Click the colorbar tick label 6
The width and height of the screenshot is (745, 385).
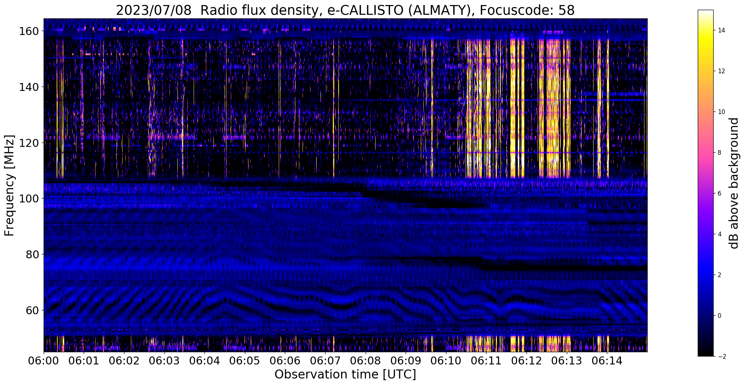coord(719,193)
